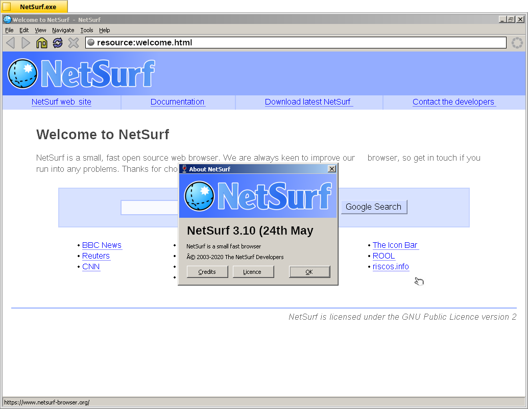Click the status bar URL text

pos(47,402)
